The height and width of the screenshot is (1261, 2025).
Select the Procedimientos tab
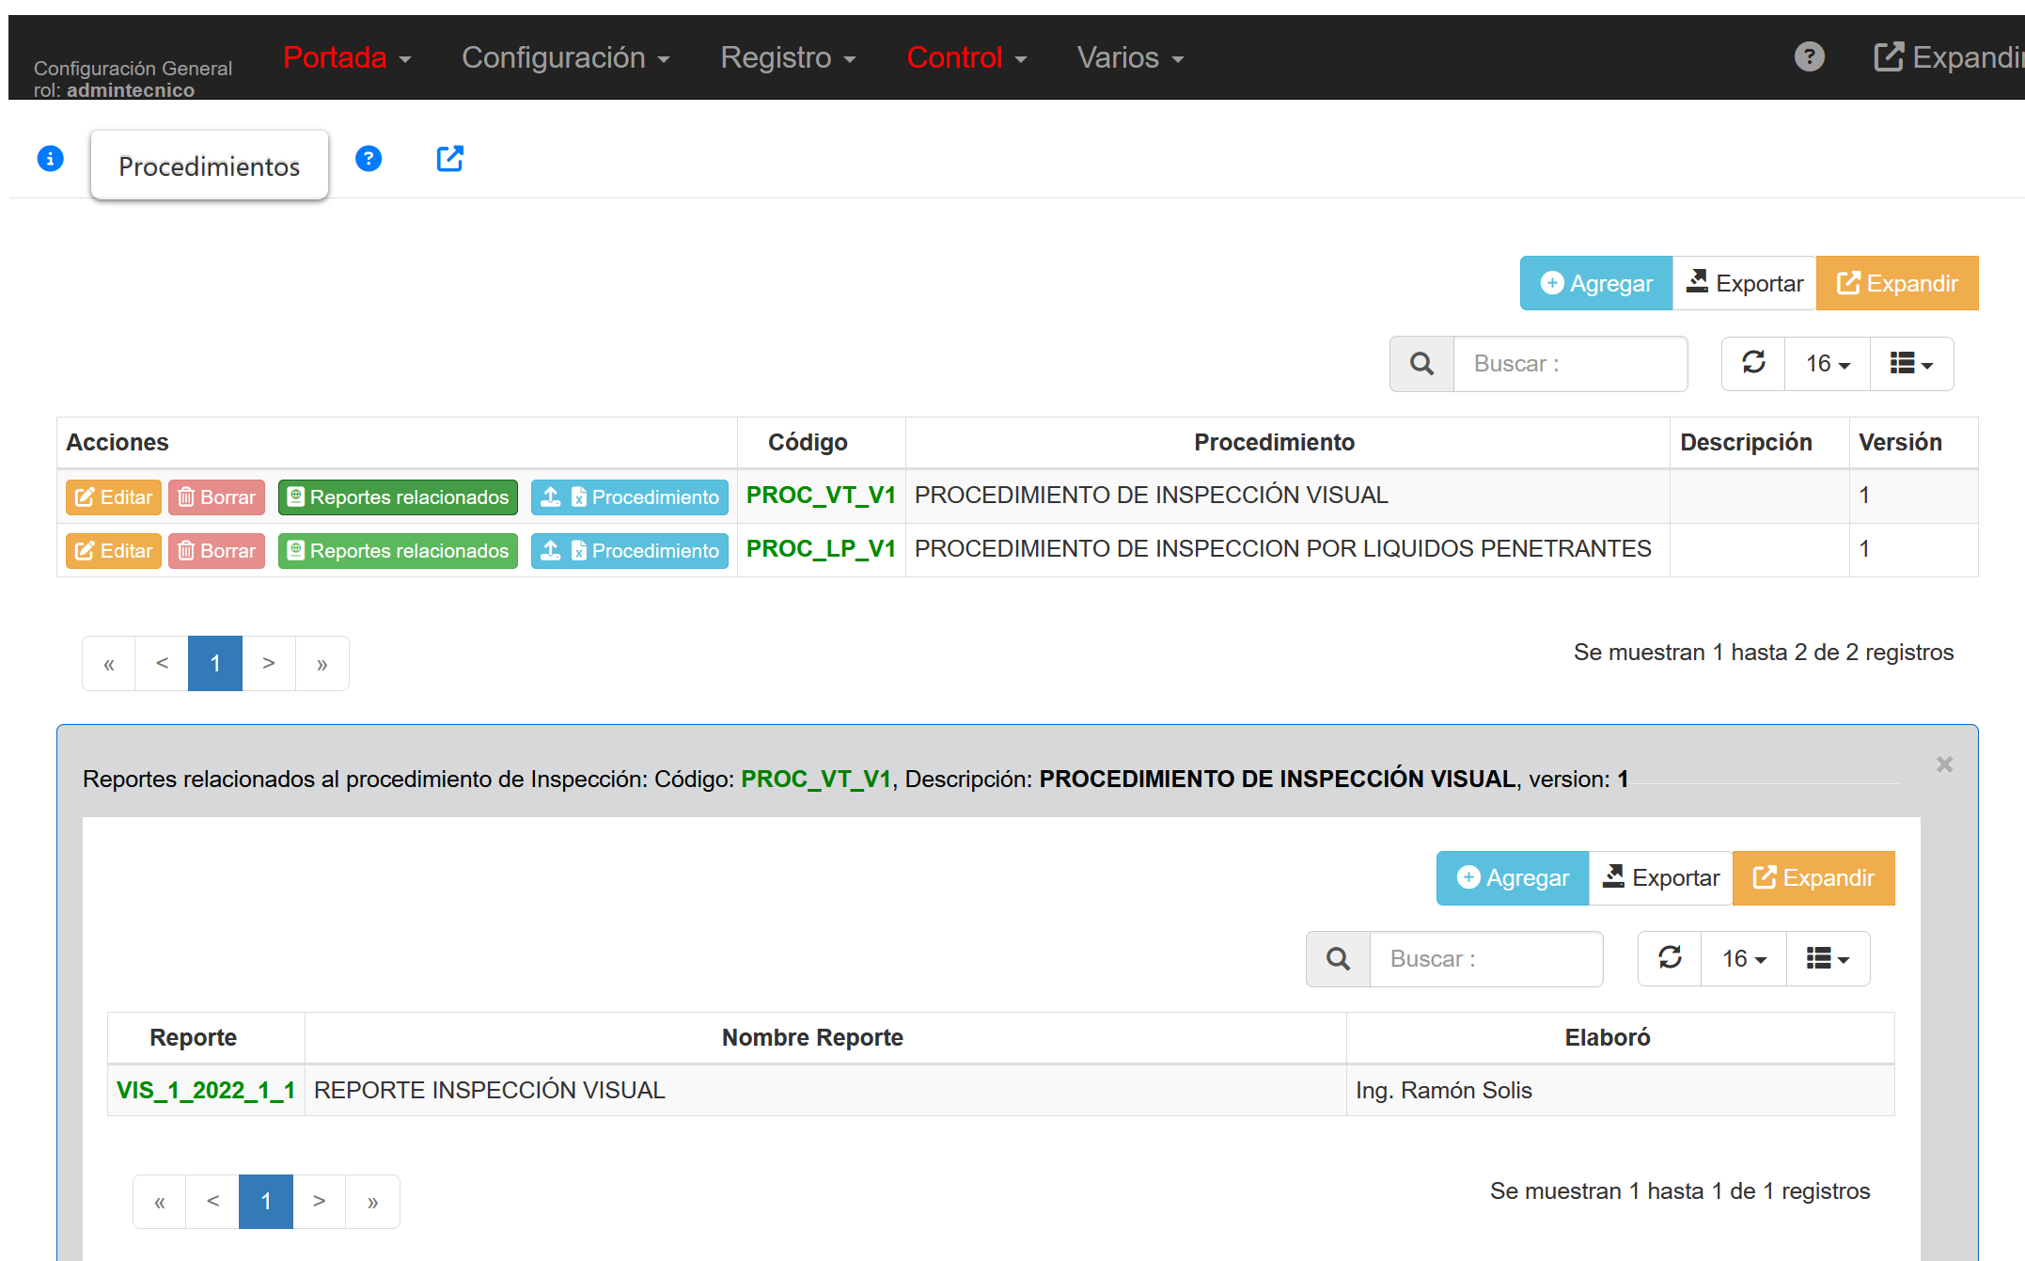(x=209, y=166)
